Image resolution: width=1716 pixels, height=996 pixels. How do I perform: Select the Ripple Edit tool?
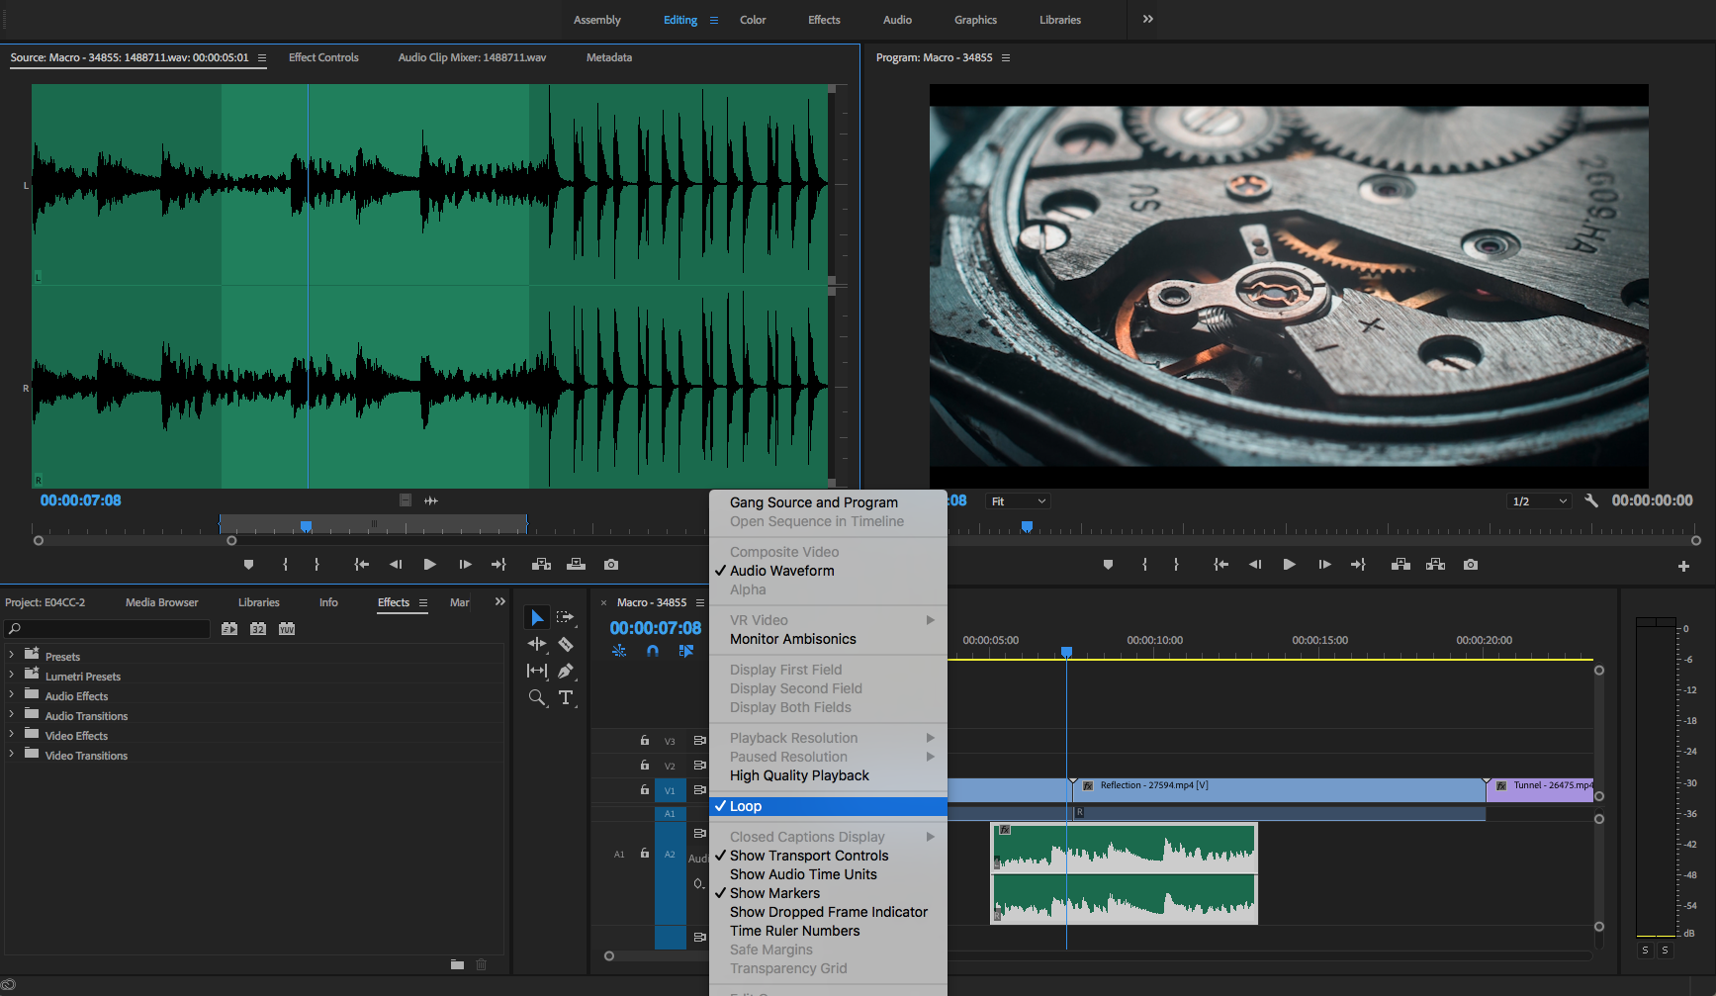537,644
